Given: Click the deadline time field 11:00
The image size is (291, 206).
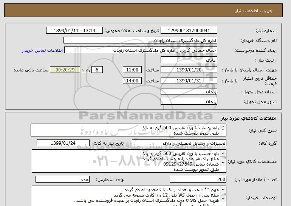Looking at the screenshot, I should 132,70.
